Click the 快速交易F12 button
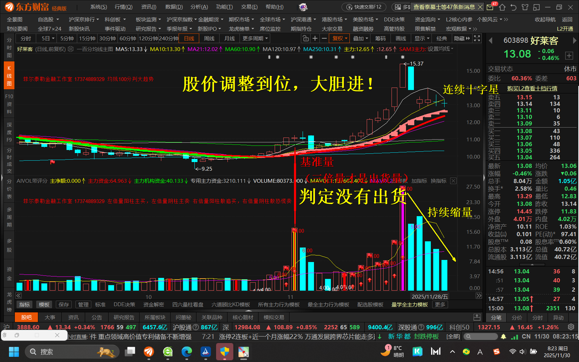The height and width of the screenshot is (362, 579). click(x=364, y=7)
